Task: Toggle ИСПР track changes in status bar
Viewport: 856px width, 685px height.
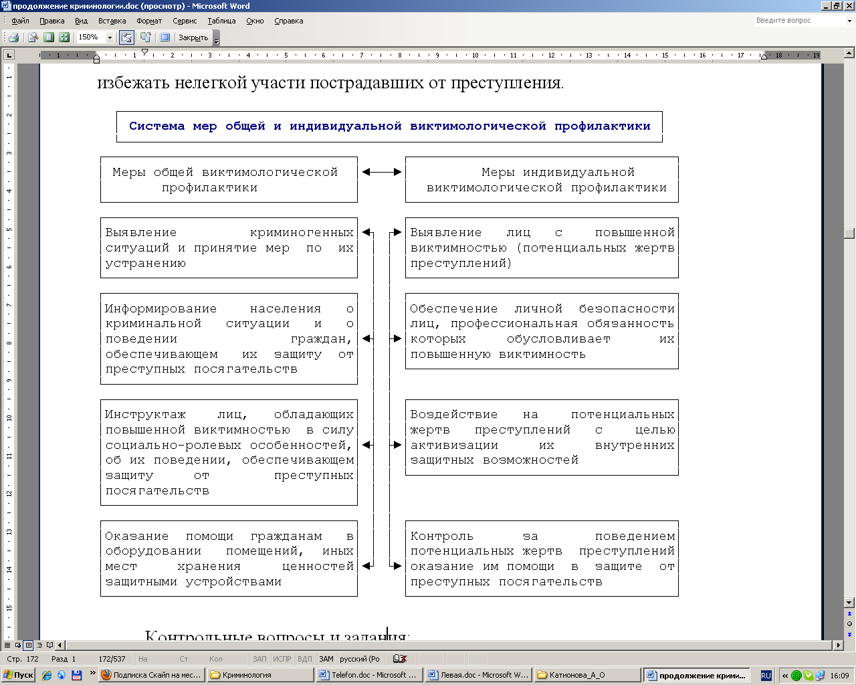Action: (282, 659)
